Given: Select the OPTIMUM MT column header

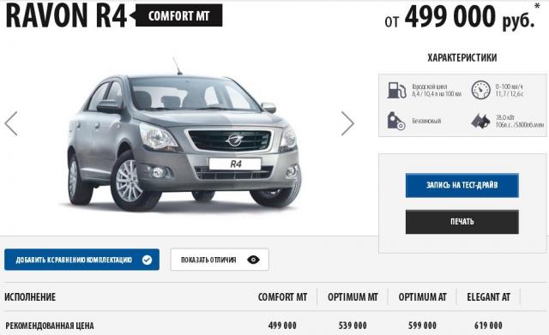Looking at the screenshot, I should 353,297.
